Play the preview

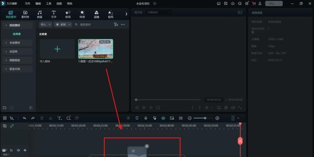point(151,108)
